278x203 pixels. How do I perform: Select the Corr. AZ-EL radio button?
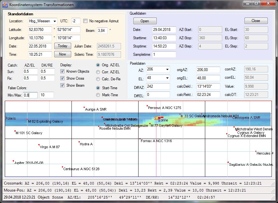click(x=98, y=72)
